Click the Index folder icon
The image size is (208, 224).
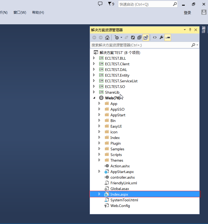tap(107, 137)
